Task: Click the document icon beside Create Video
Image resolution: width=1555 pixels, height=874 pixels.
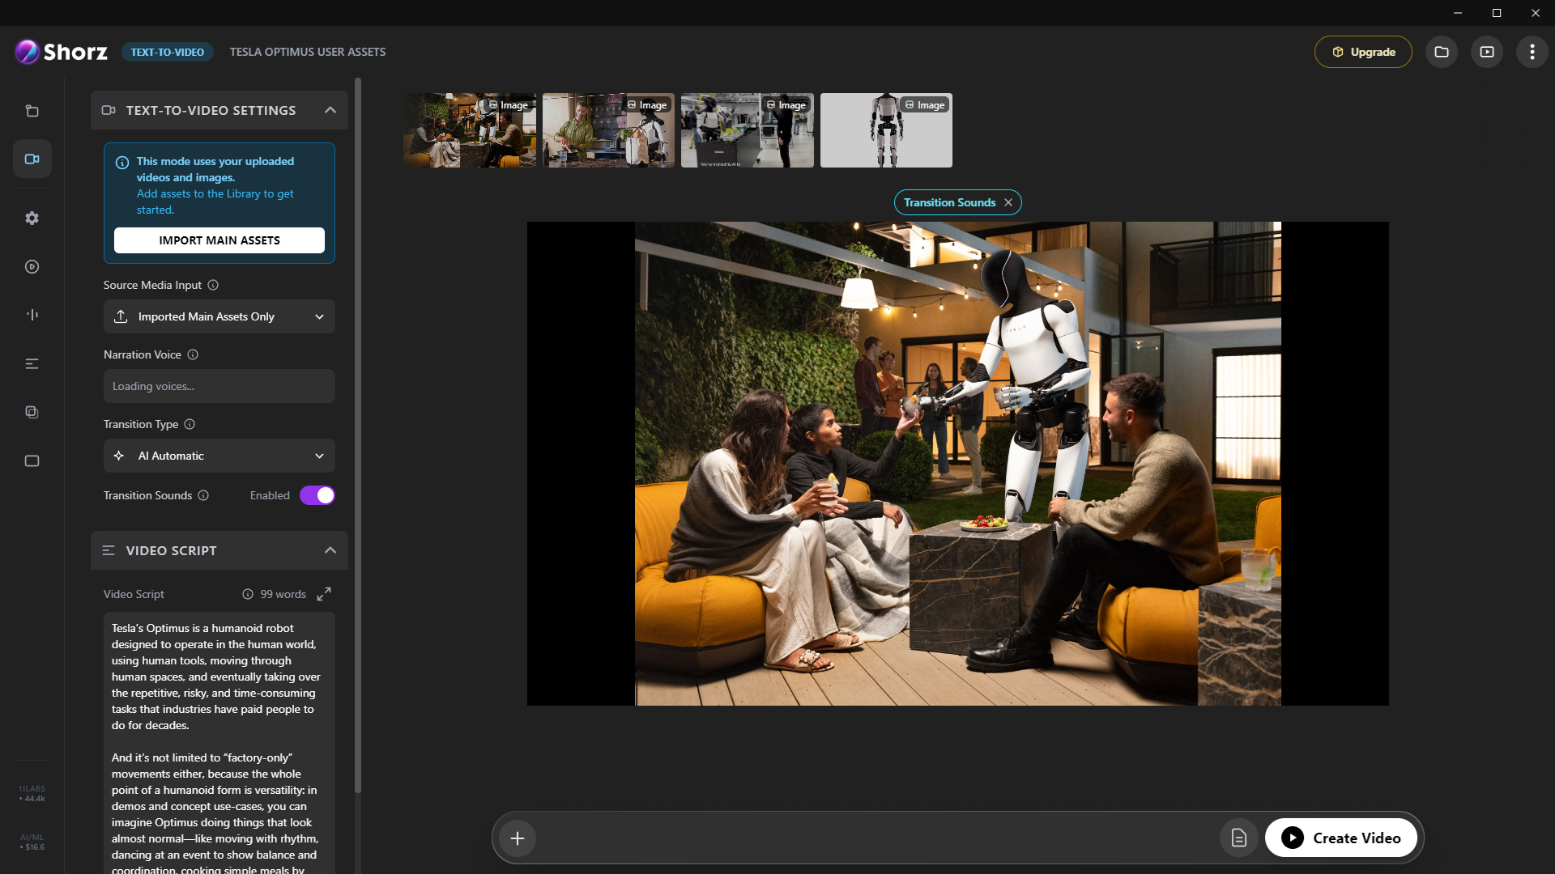Action: (x=1238, y=838)
